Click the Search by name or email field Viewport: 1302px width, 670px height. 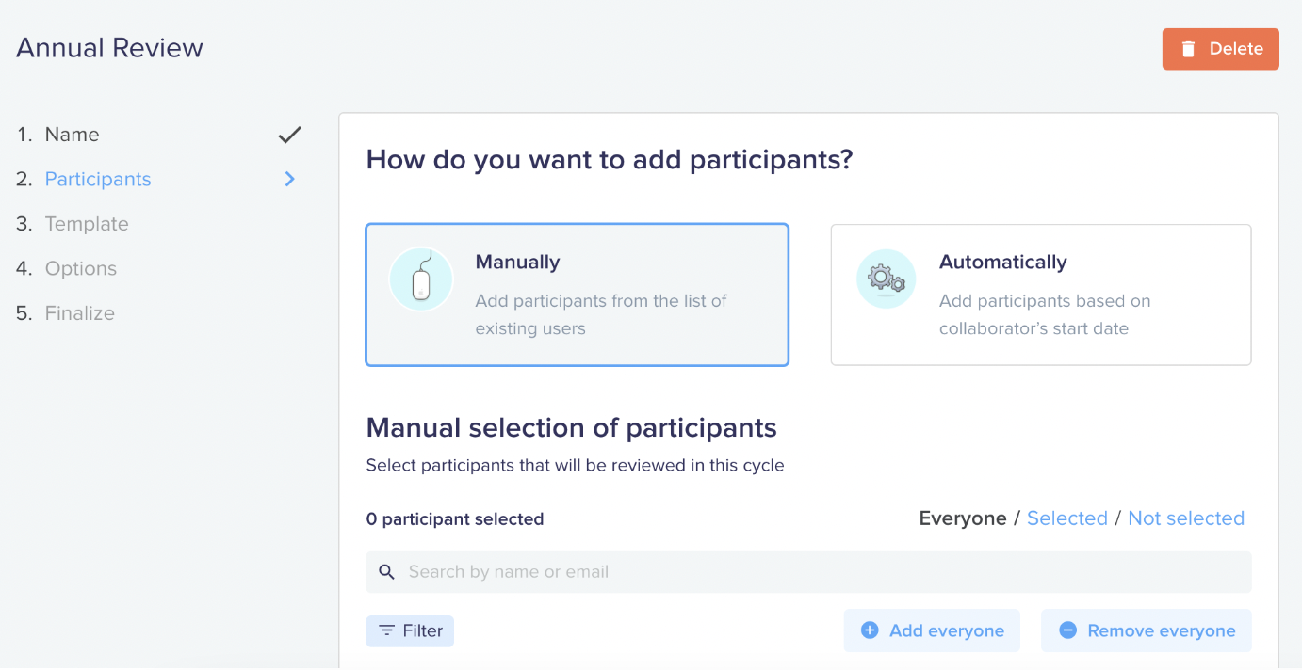808,571
